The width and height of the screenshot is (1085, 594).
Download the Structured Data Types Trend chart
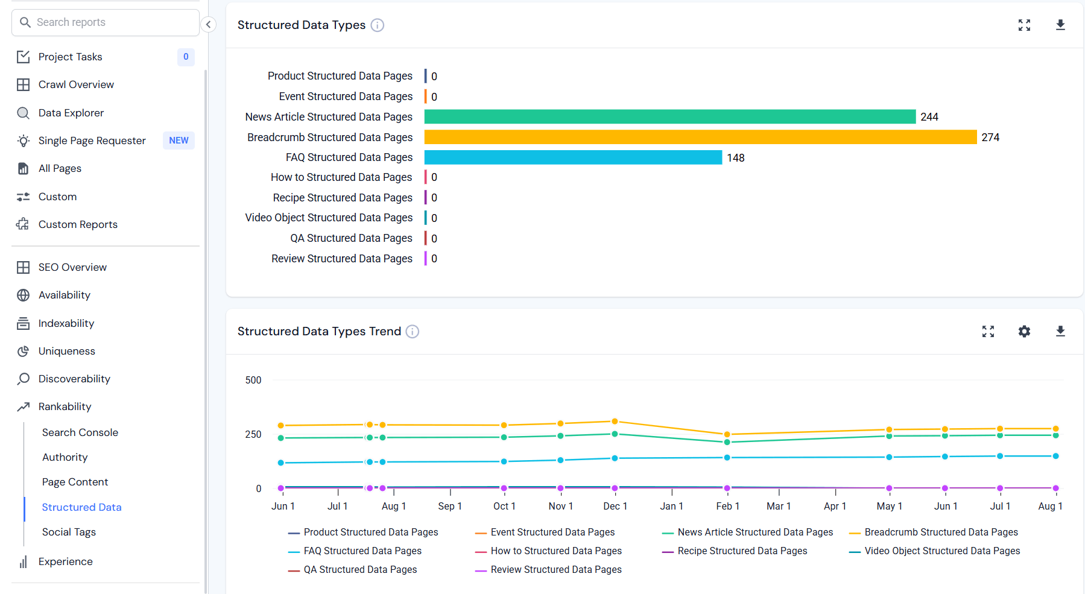pos(1060,331)
